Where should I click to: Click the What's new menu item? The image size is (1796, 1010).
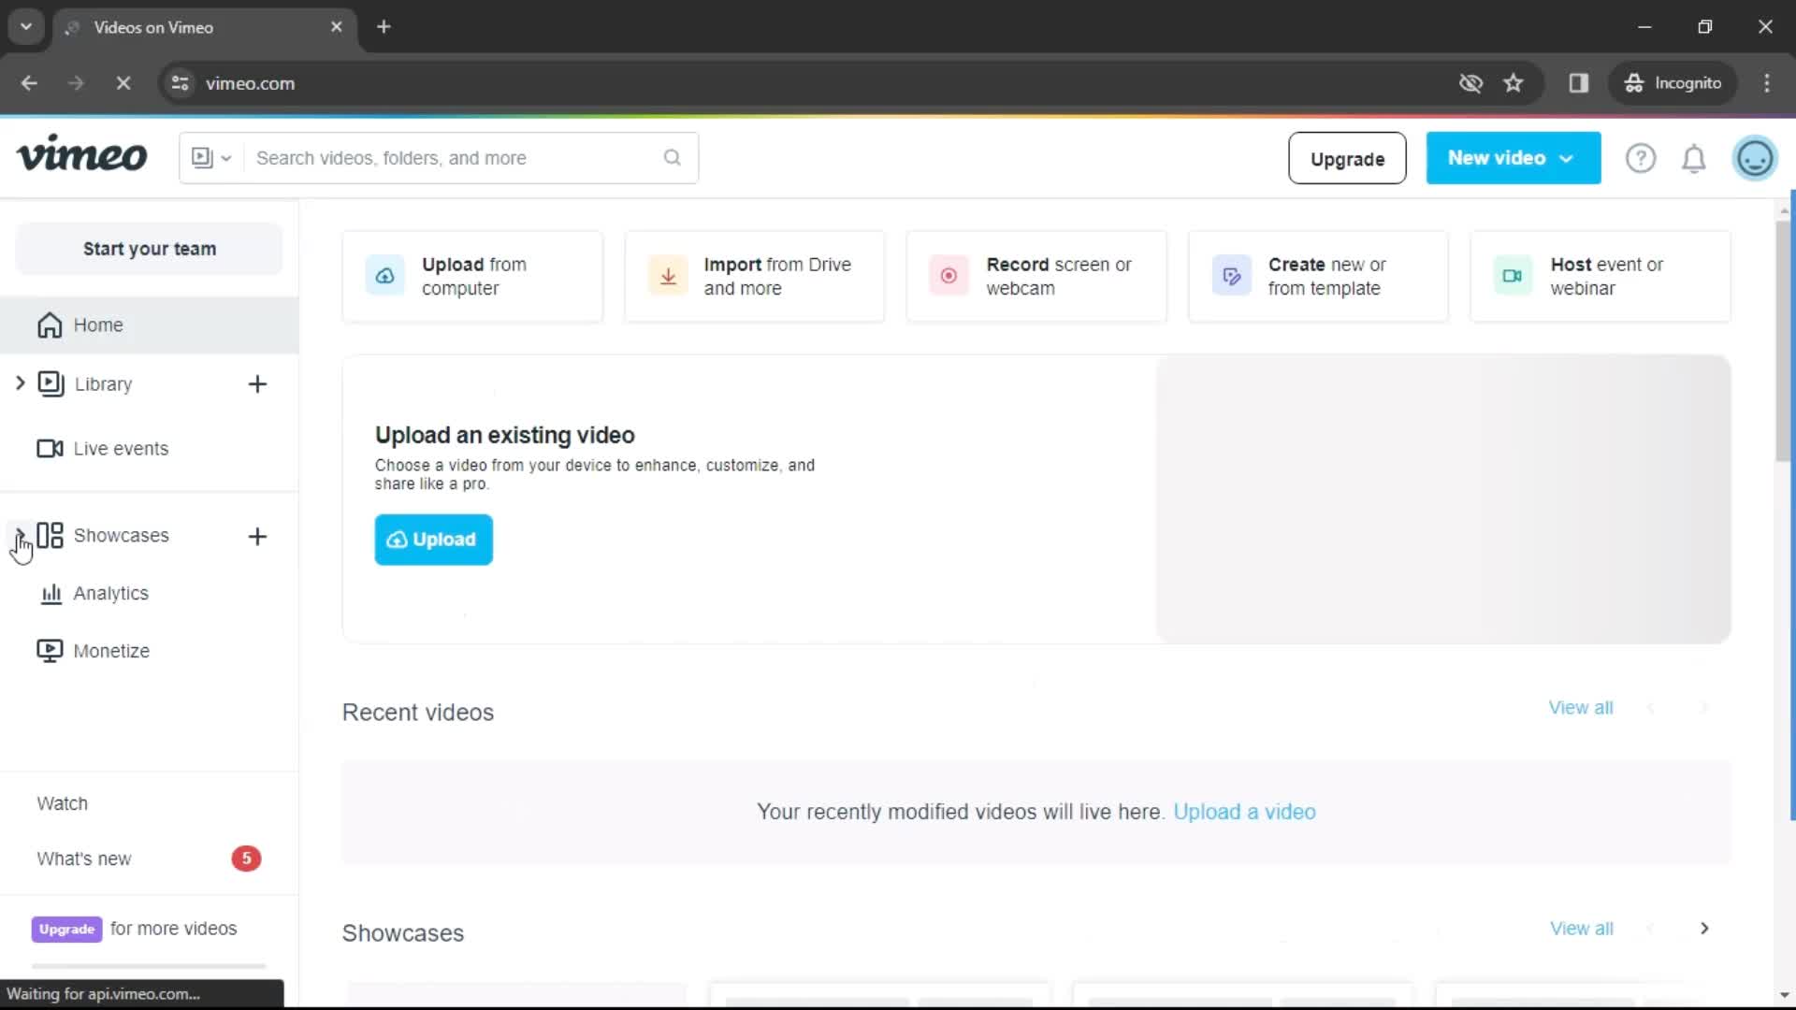84,858
